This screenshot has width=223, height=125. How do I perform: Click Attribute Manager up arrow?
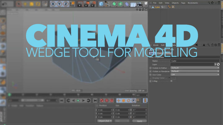204,45
